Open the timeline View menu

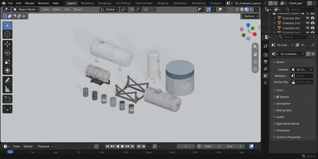pyautogui.click(x=17, y=146)
